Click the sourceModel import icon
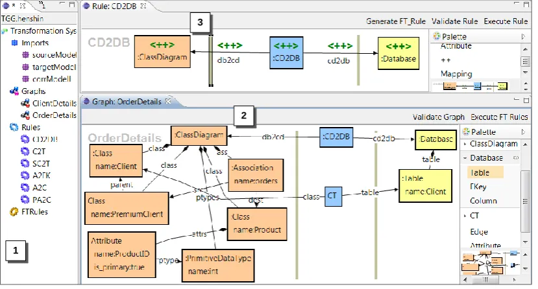538x289 pixels. coord(25,55)
